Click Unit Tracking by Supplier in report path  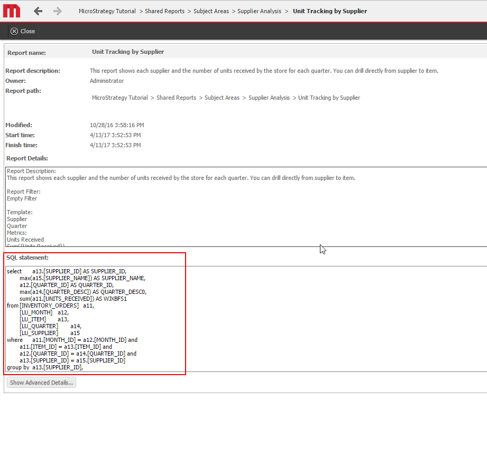[x=329, y=98]
